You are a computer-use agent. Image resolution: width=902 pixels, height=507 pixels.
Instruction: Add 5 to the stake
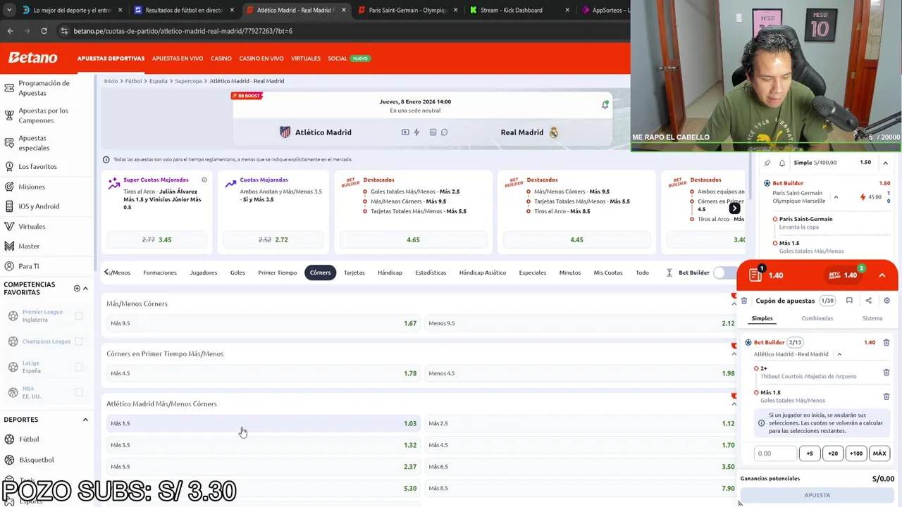tap(809, 453)
